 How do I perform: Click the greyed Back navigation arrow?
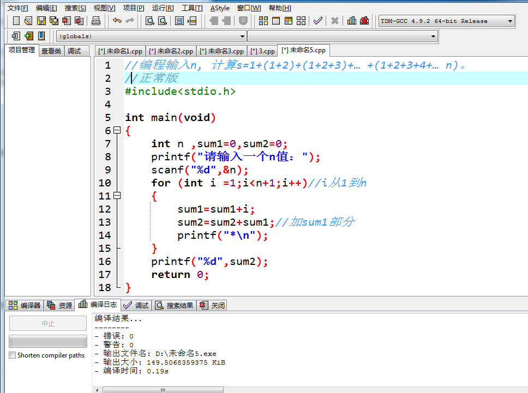pyautogui.click(x=214, y=21)
